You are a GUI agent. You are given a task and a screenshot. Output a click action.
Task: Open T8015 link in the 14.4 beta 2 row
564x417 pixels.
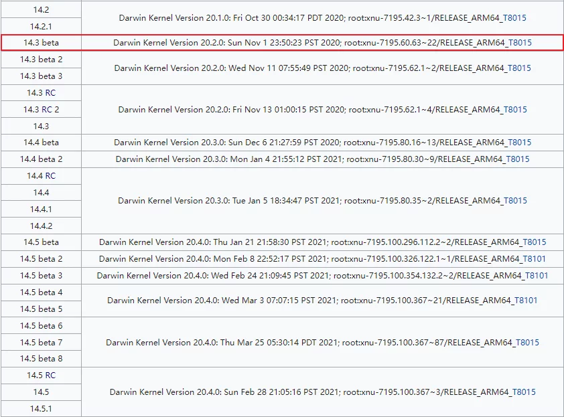pos(517,159)
